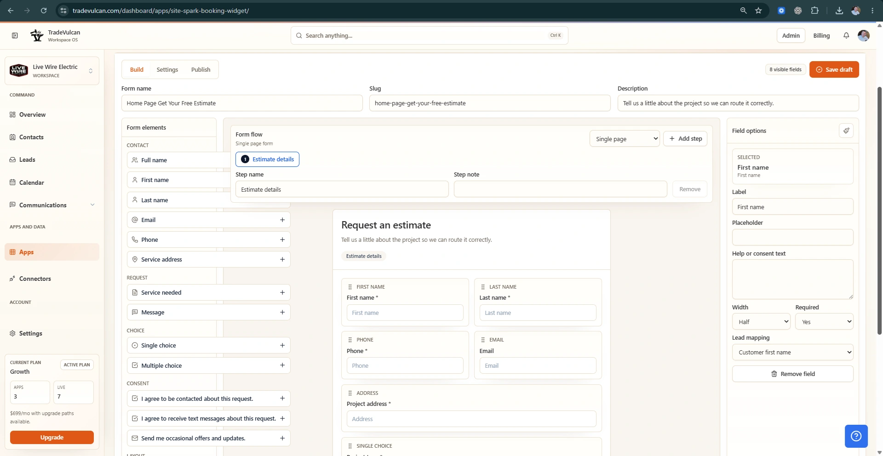
Task: Click the Form name input
Action: (242, 103)
